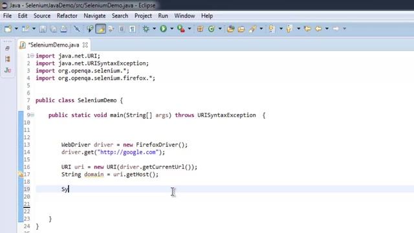Open the Run menu
Image resolution: width=414 pixels, height=233 pixels.
(x=163, y=16)
